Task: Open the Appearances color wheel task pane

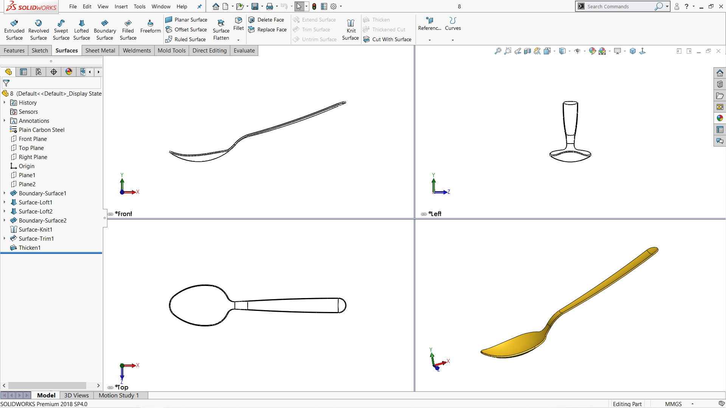Action: pos(720,118)
